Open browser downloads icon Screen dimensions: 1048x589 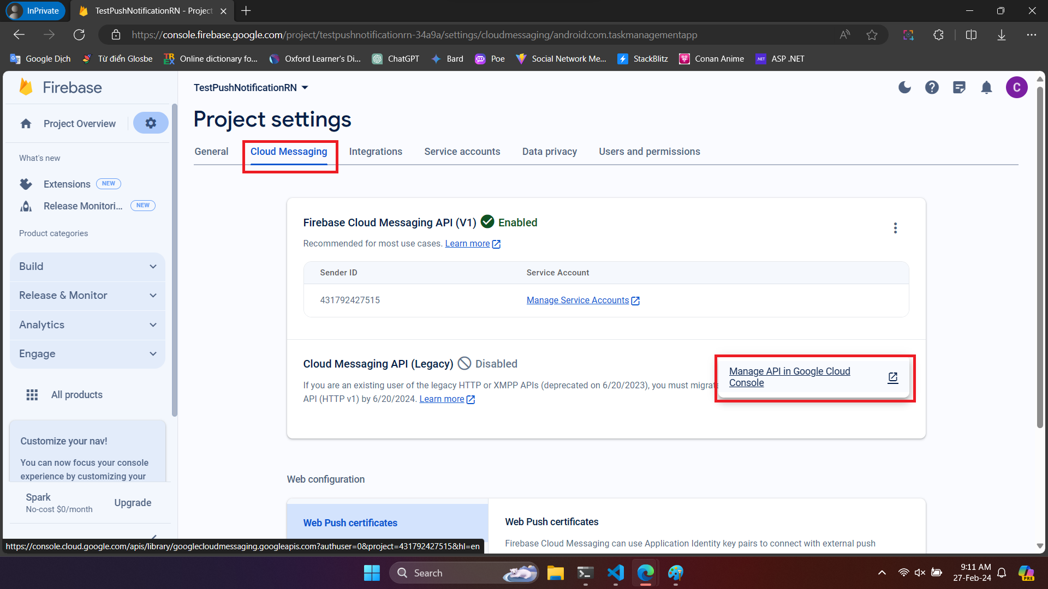click(x=1002, y=35)
